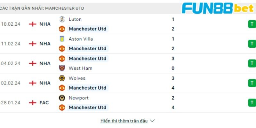The image size is (256, 128).
Task: Open Manchester Utd team in Wolves match
Action: click(87, 88)
